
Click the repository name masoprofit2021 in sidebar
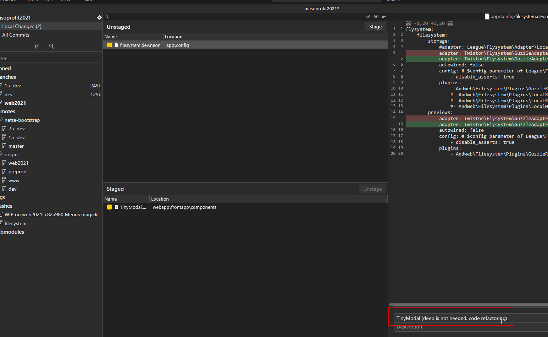click(x=15, y=17)
